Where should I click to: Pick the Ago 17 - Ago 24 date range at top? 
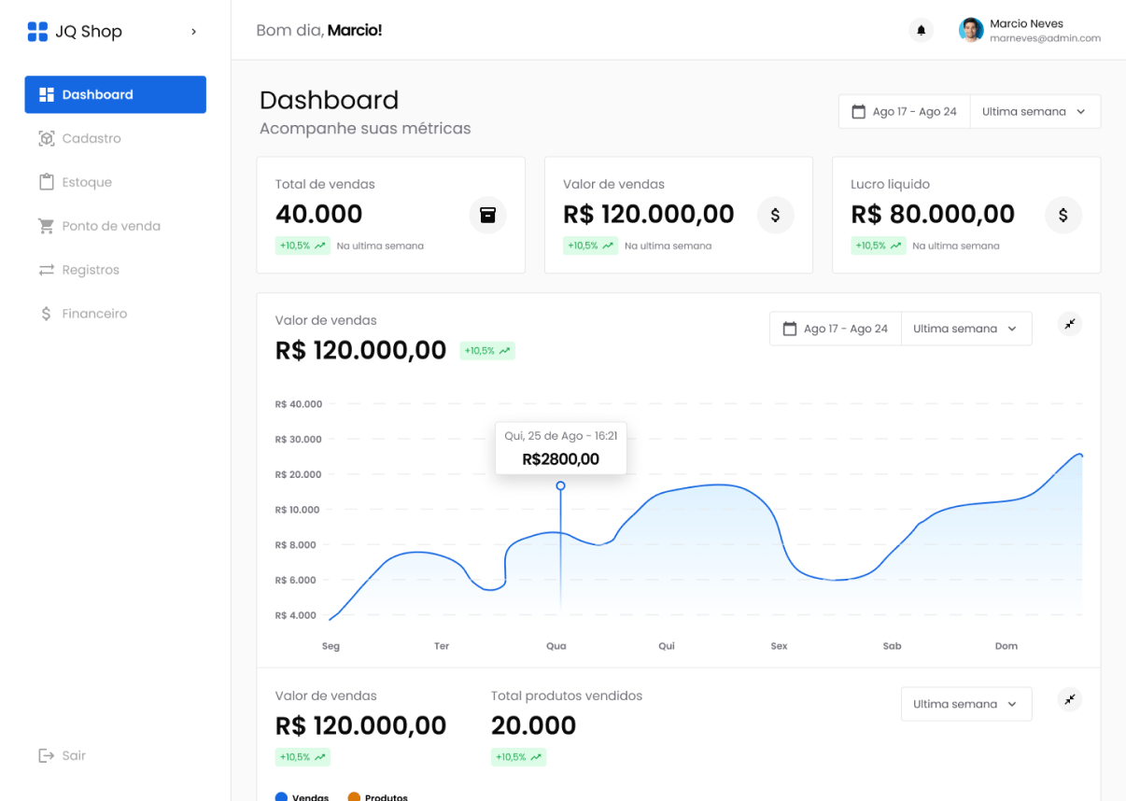pos(904,112)
